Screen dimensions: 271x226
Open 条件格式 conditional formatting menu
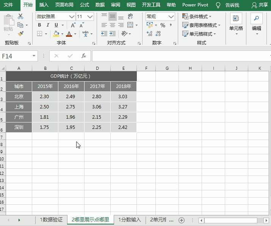(x=197, y=16)
